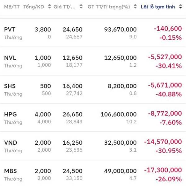Viewport: 186px width, 186px height.
Task: Select the SHS ticker symbol
Action: click(x=10, y=86)
